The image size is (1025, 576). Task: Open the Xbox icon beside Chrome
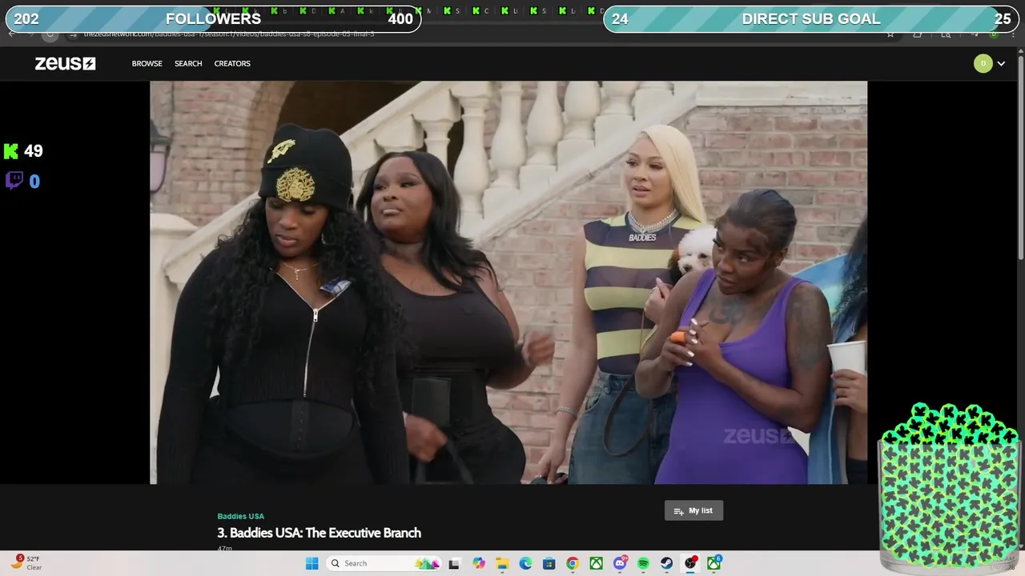(x=596, y=563)
